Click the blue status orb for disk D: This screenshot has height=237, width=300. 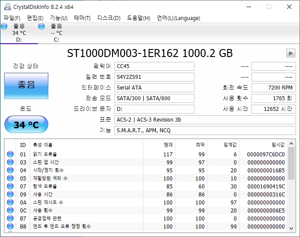point(4,26)
